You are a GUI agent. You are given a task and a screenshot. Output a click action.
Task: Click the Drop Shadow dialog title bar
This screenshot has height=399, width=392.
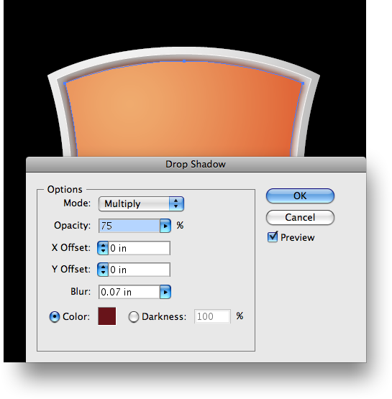(196, 165)
